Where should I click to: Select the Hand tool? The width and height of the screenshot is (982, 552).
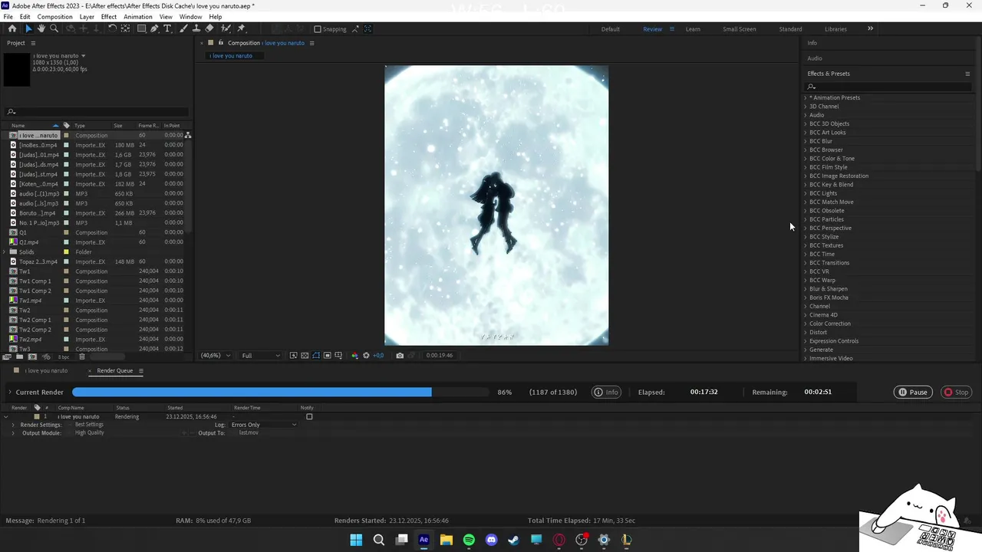tap(41, 28)
